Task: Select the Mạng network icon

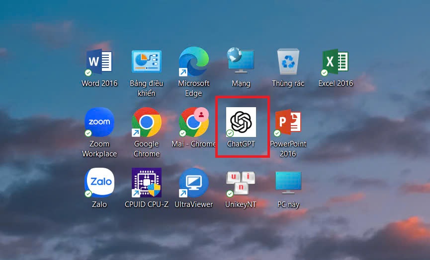Action: point(241,61)
